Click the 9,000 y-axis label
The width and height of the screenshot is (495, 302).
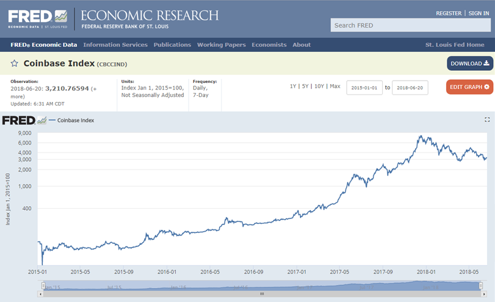point(24,133)
